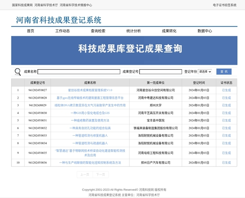Screen dimensions: 245x198
Task: Click the 郑州日产汽车有限公司 cell
Action: click(x=156, y=162)
